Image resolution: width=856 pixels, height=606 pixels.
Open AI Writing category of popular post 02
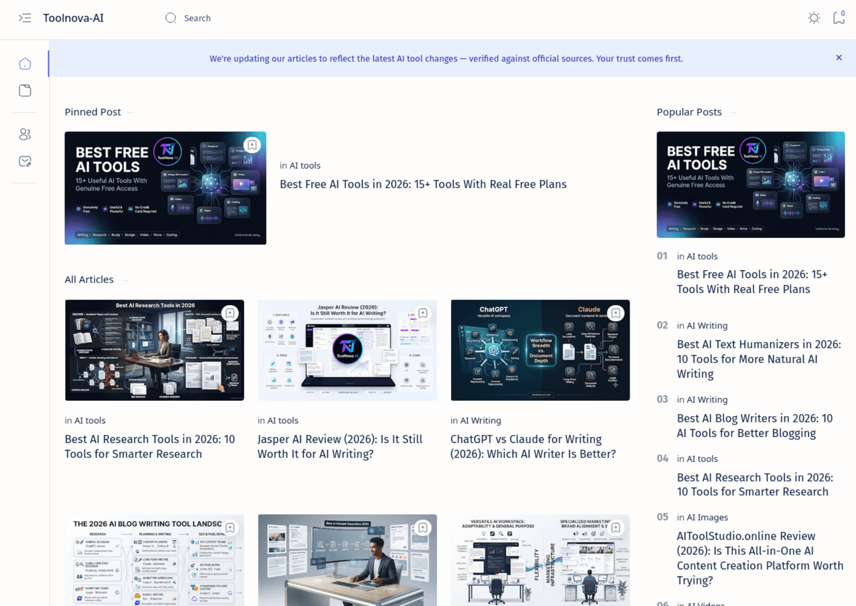(707, 326)
